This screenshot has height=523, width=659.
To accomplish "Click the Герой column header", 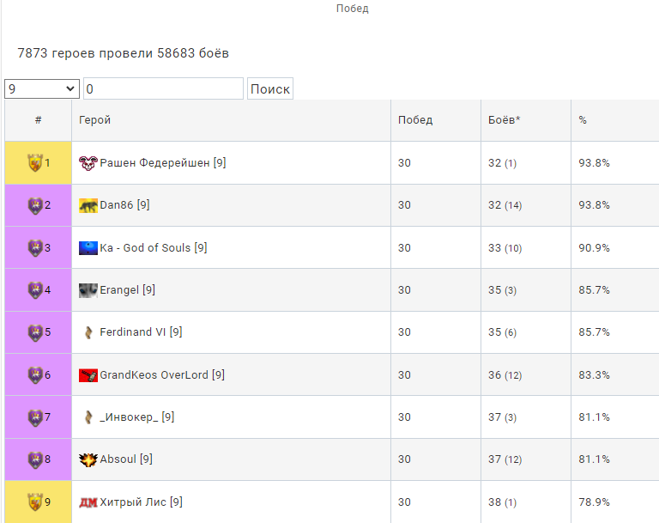I will coord(94,120).
